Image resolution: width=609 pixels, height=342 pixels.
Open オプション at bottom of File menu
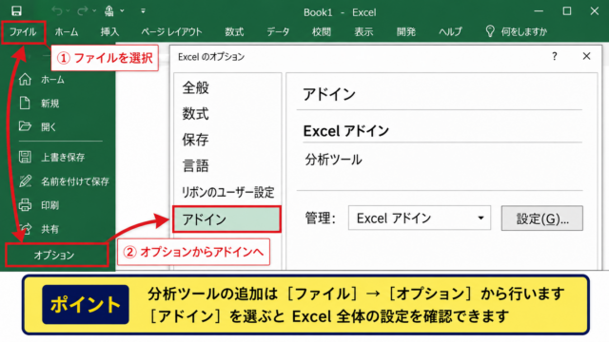[57, 256]
